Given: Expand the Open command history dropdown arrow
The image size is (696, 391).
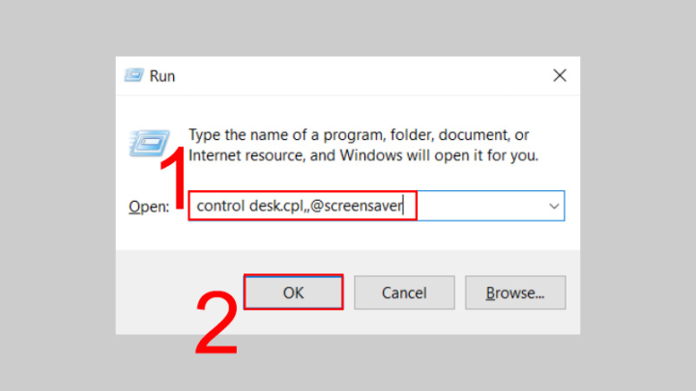Looking at the screenshot, I should pyautogui.click(x=555, y=206).
